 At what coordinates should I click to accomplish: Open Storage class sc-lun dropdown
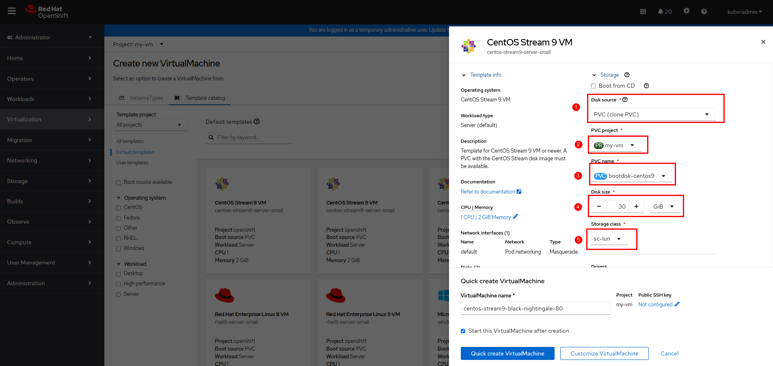pos(609,239)
